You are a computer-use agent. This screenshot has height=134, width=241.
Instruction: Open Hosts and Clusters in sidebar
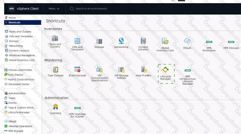click(x=20, y=32)
